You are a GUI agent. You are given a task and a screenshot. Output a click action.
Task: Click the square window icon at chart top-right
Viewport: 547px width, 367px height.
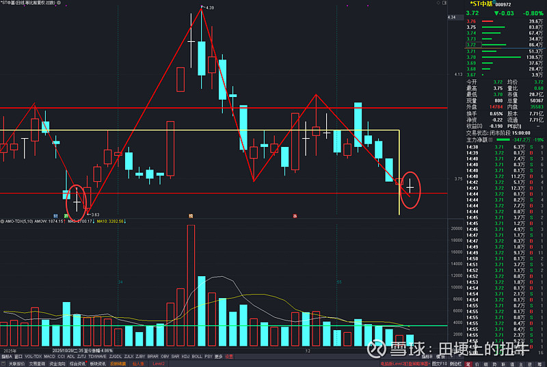(444, 3)
